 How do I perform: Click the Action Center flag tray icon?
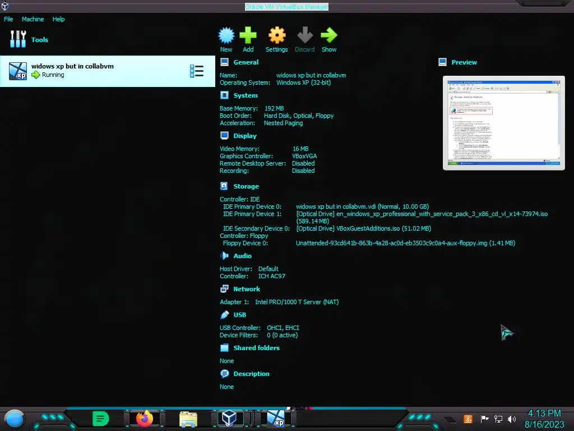point(484,419)
